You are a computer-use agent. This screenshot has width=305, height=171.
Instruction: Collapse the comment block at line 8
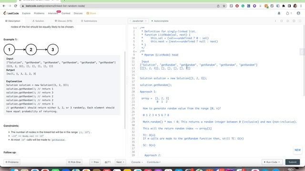pos(136,52)
